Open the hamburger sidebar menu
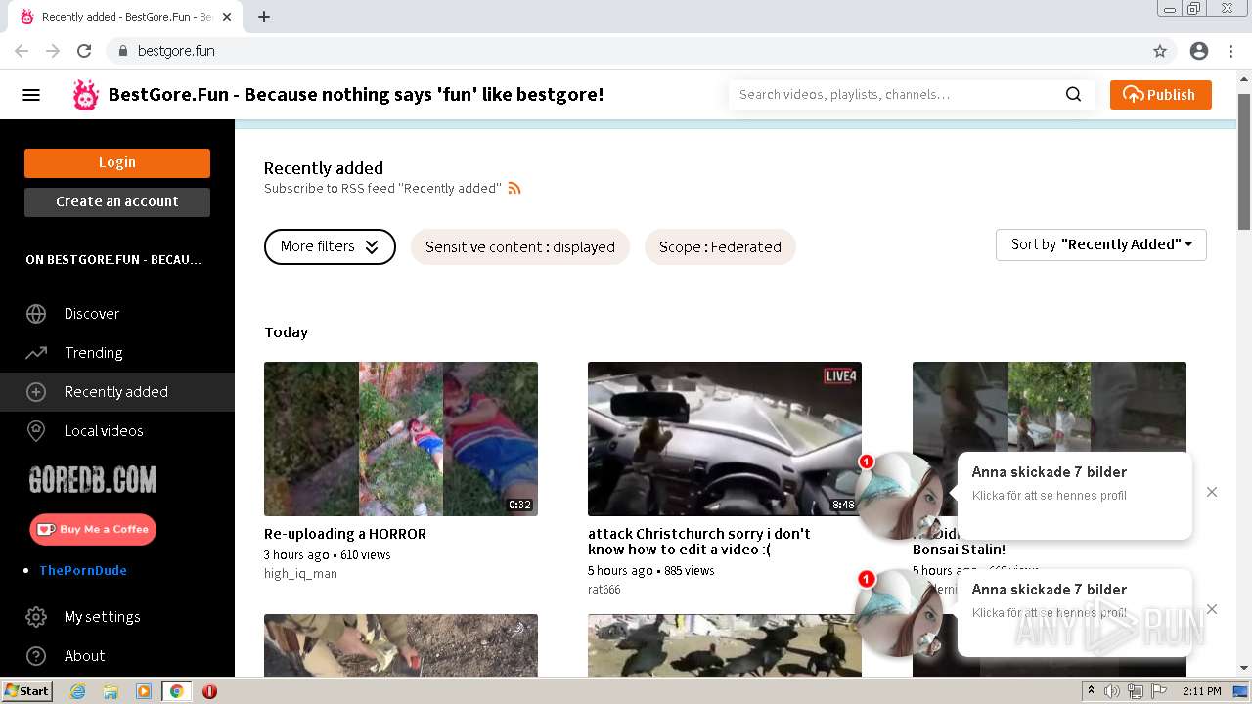Viewport: 1252px width, 704px height. coord(31,95)
